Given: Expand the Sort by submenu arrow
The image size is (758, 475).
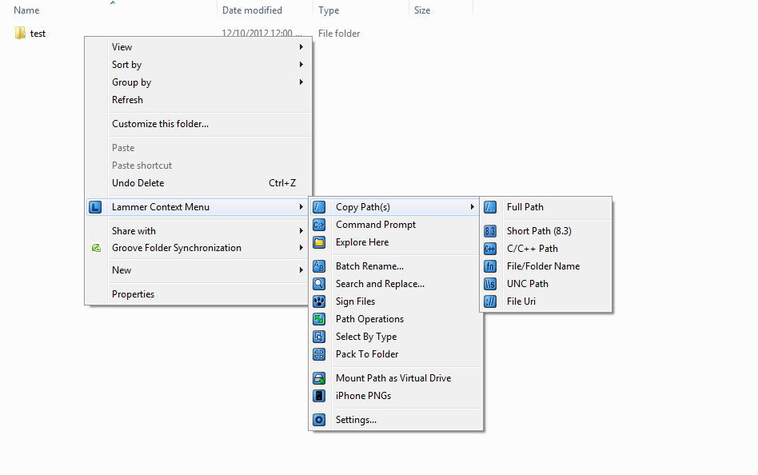Looking at the screenshot, I should (x=301, y=64).
